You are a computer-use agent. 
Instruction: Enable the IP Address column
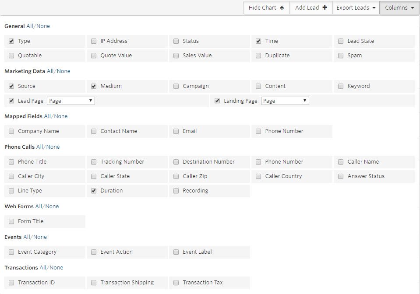pyautogui.click(x=94, y=41)
